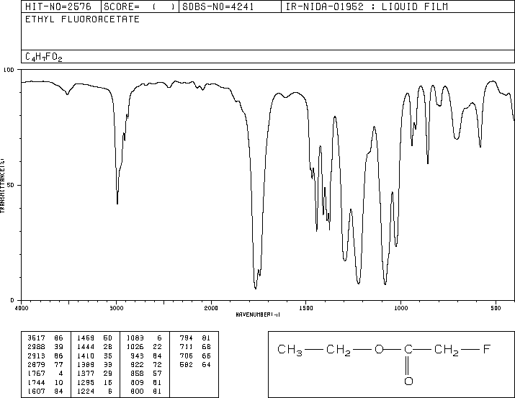Click the CH2 group bonded to F

447,350
